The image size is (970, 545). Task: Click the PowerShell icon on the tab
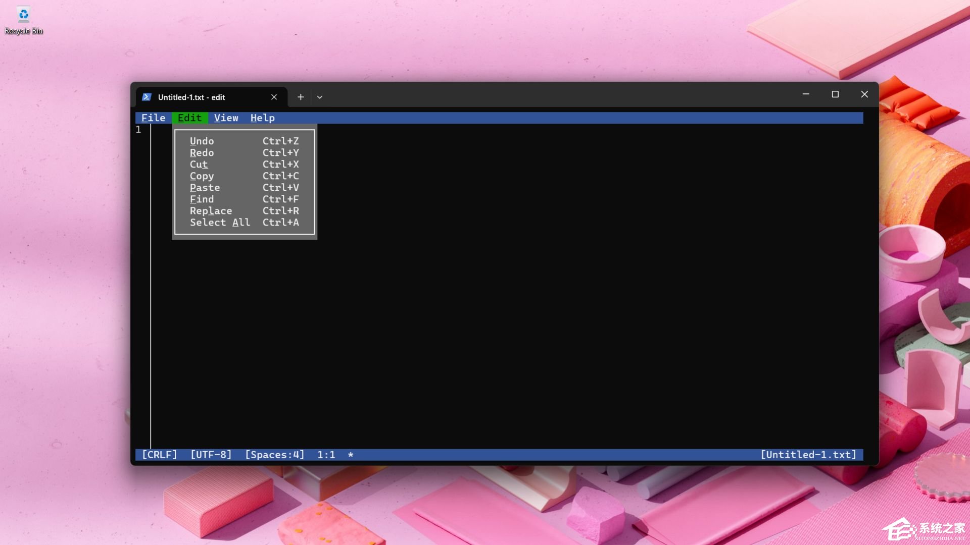pos(146,96)
